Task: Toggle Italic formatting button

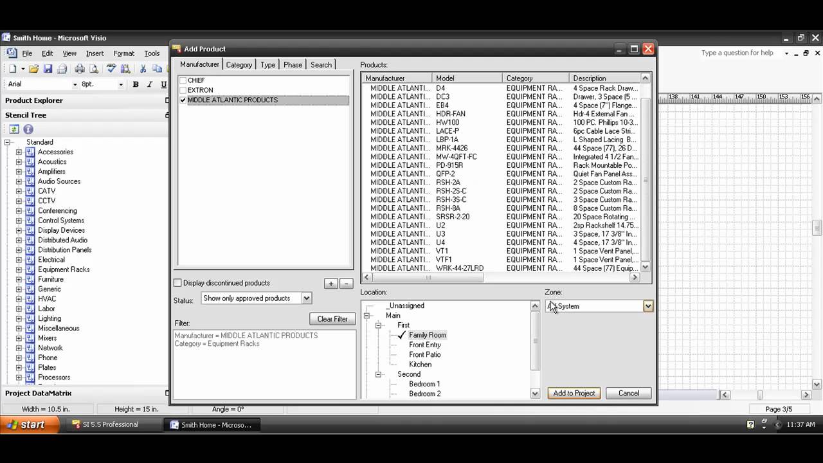Action: click(x=150, y=84)
